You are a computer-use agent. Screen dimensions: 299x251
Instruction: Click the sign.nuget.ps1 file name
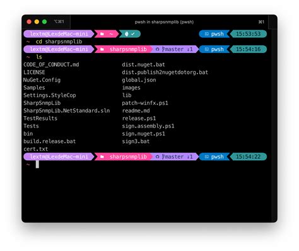(x=143, y=134)
